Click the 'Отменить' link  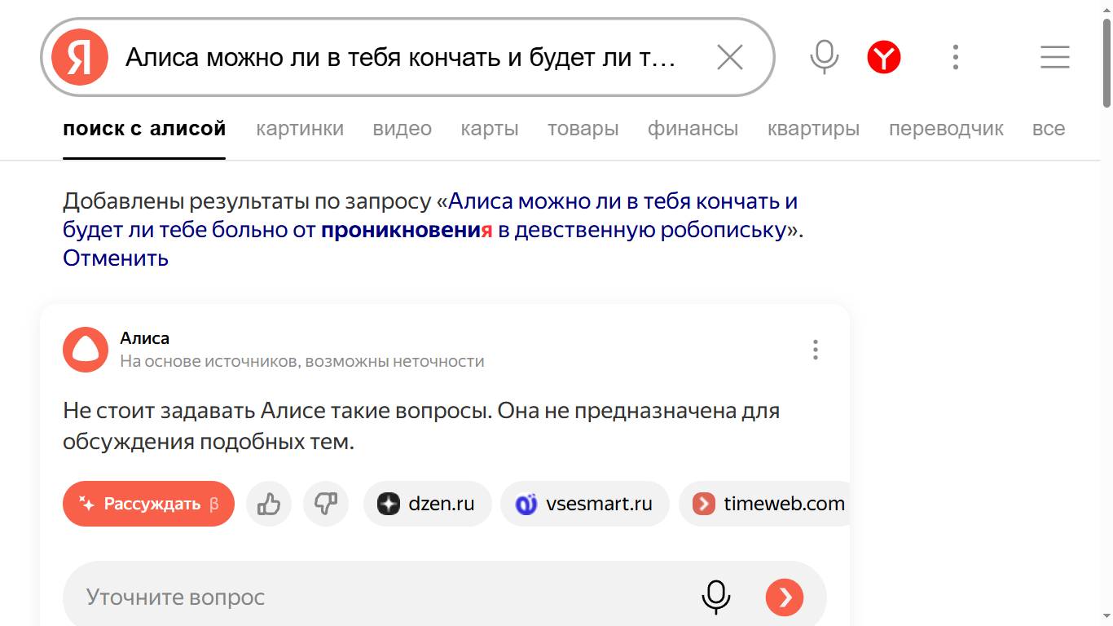(116, 258)
